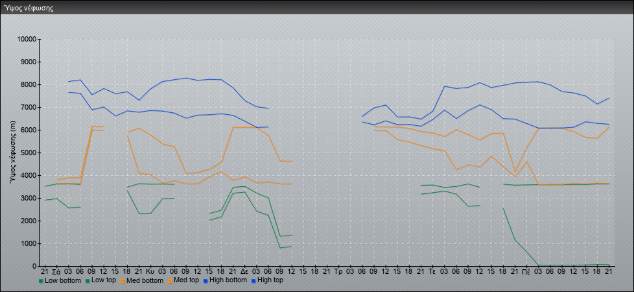
Task: Click the 'Τε' day label on x-axis
Action: point(432,271)
